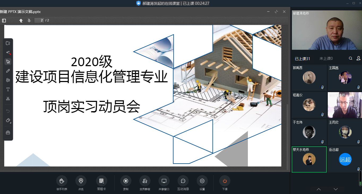Switch to 已上课31 tab

coord(302,58)
